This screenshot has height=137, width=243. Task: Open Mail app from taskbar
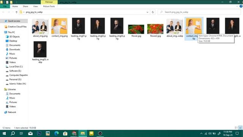click(30, 134)
